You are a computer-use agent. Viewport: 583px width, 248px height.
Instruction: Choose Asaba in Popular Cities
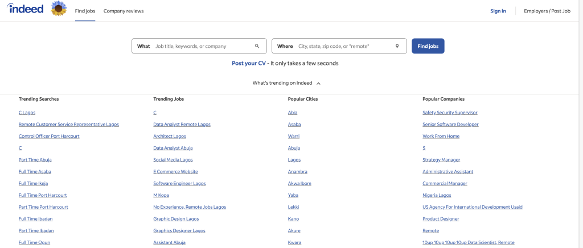point(294,125)
